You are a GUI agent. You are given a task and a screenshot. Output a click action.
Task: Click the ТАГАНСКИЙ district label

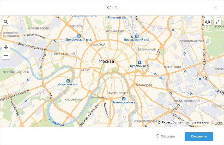pyautogui.click(x=144, y=85)
